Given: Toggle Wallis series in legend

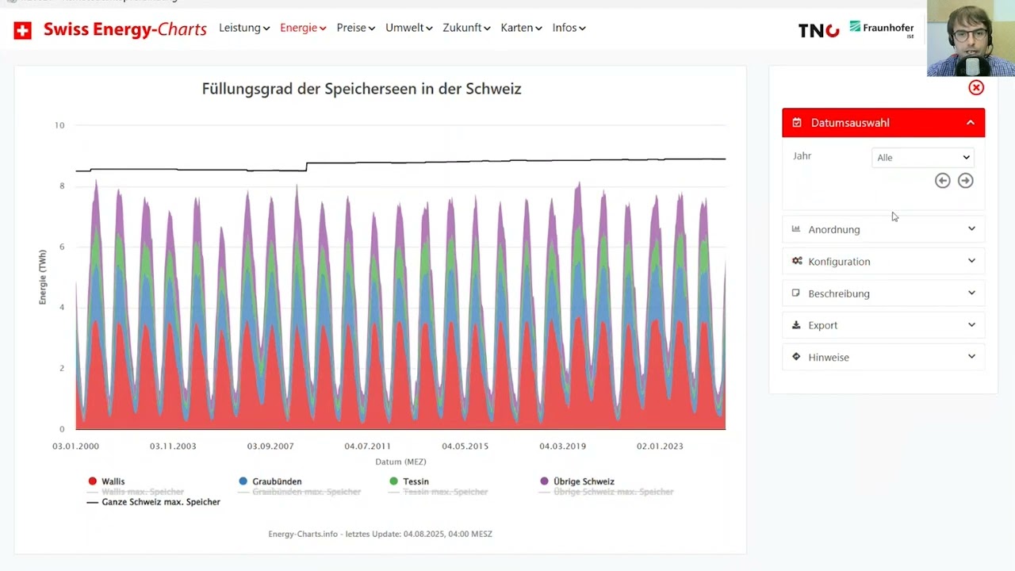Looking at the screenshot, I should pos(105,481).
